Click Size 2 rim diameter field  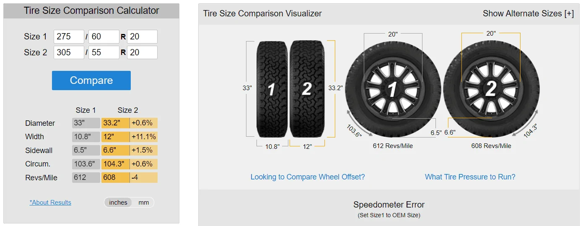click(142, 52)
